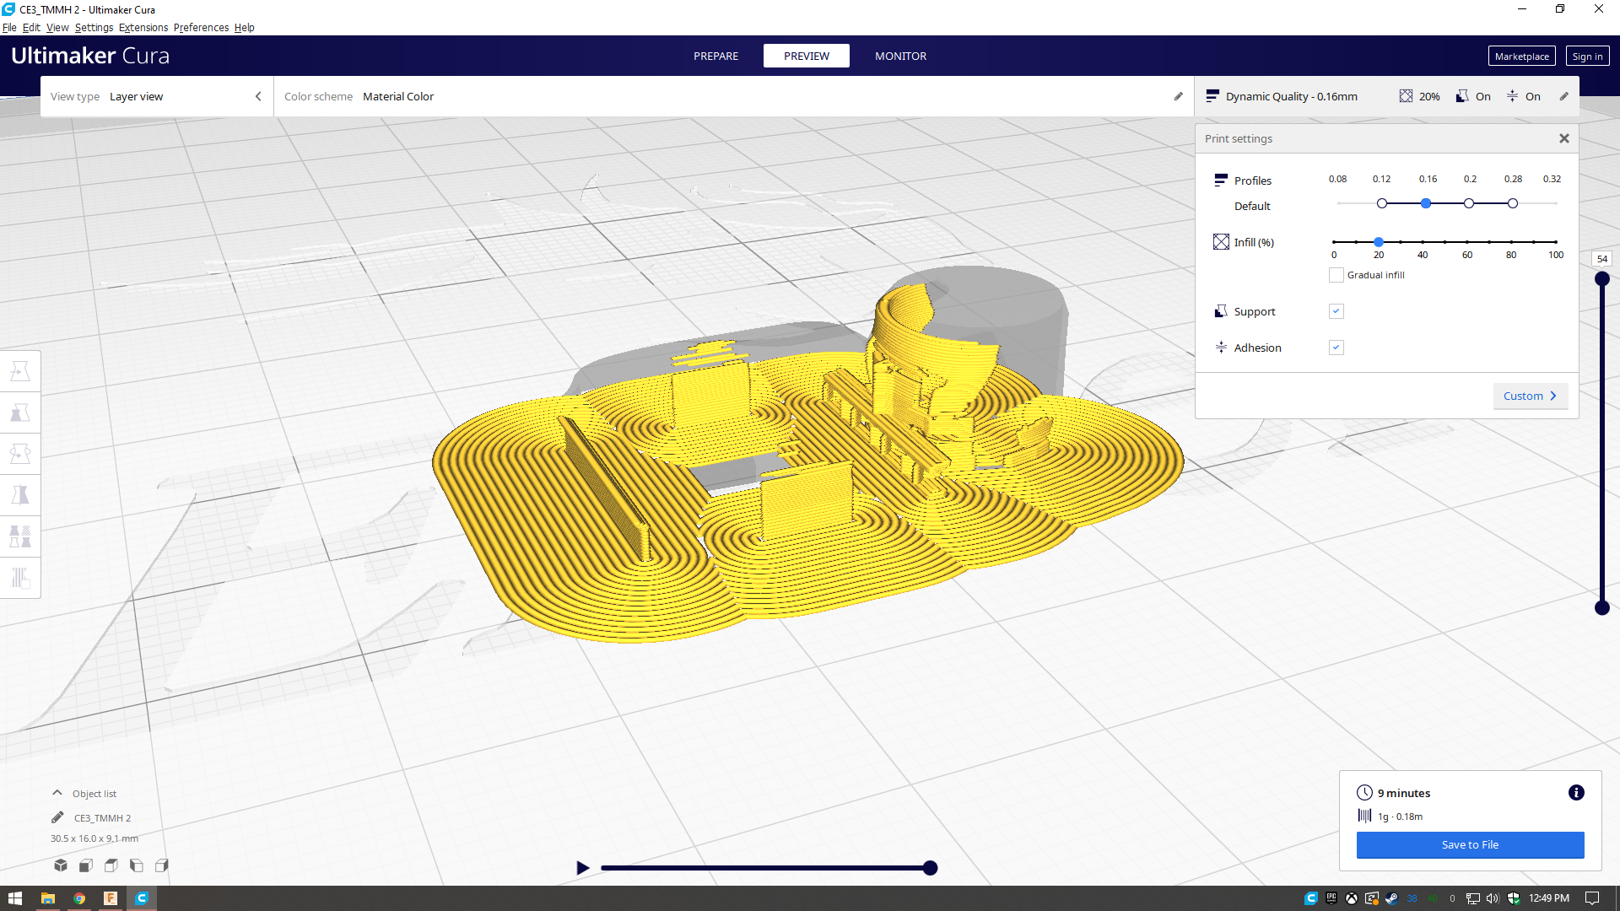The width and height of the screenshot is (1620, 911).
Task: Open the Material Color scheme selector
Action: point(398,96)
